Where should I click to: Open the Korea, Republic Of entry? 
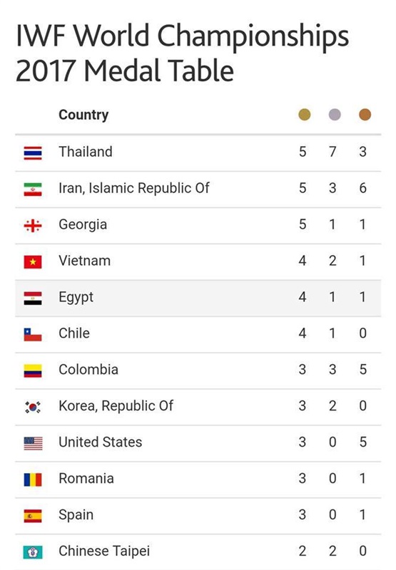[198, 407]
